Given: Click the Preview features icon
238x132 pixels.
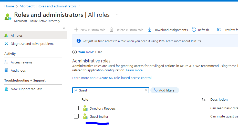Looking at the screenshot, I should 219,30.
